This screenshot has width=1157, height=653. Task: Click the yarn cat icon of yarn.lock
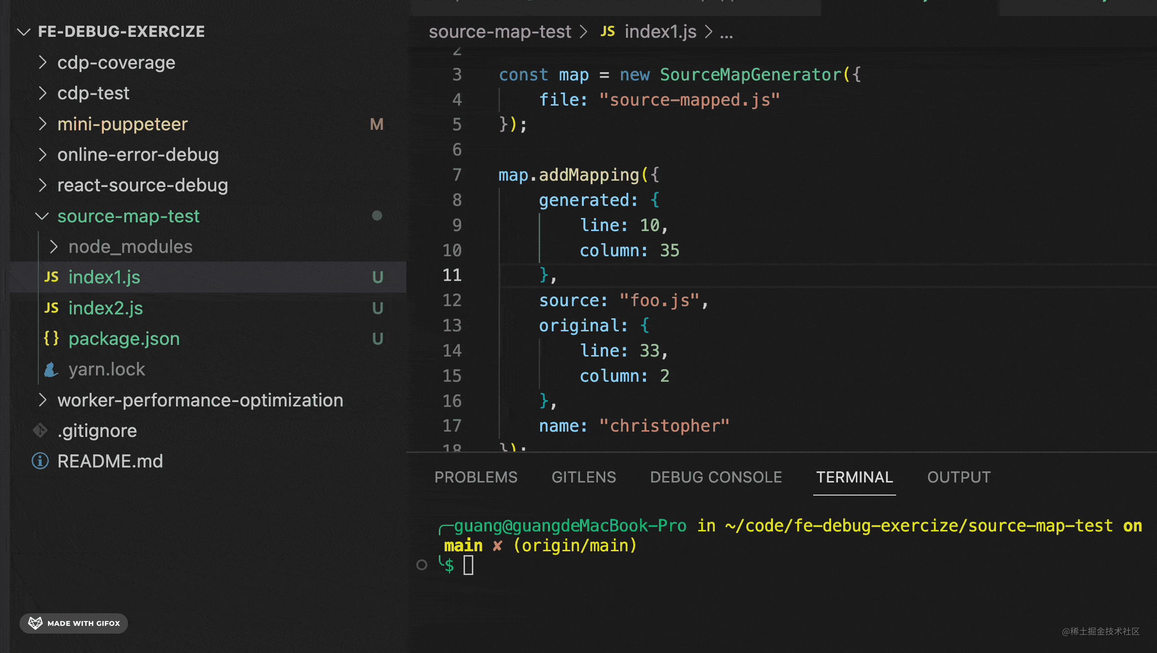(51, 370)
